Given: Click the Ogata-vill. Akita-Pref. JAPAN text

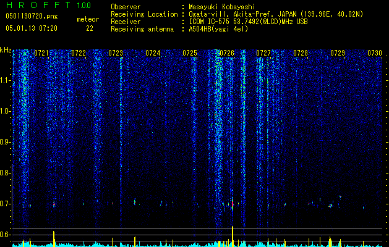Looking at the screenshot, I should pos(242,14).
